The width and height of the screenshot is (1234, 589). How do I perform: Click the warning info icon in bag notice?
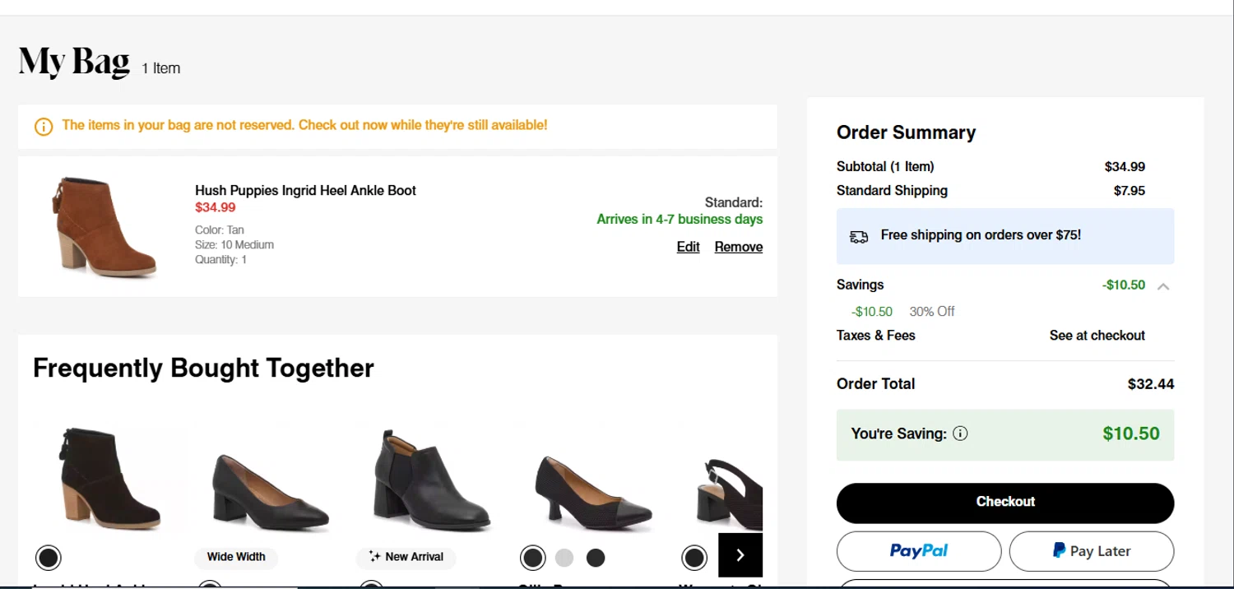point(44,127)
